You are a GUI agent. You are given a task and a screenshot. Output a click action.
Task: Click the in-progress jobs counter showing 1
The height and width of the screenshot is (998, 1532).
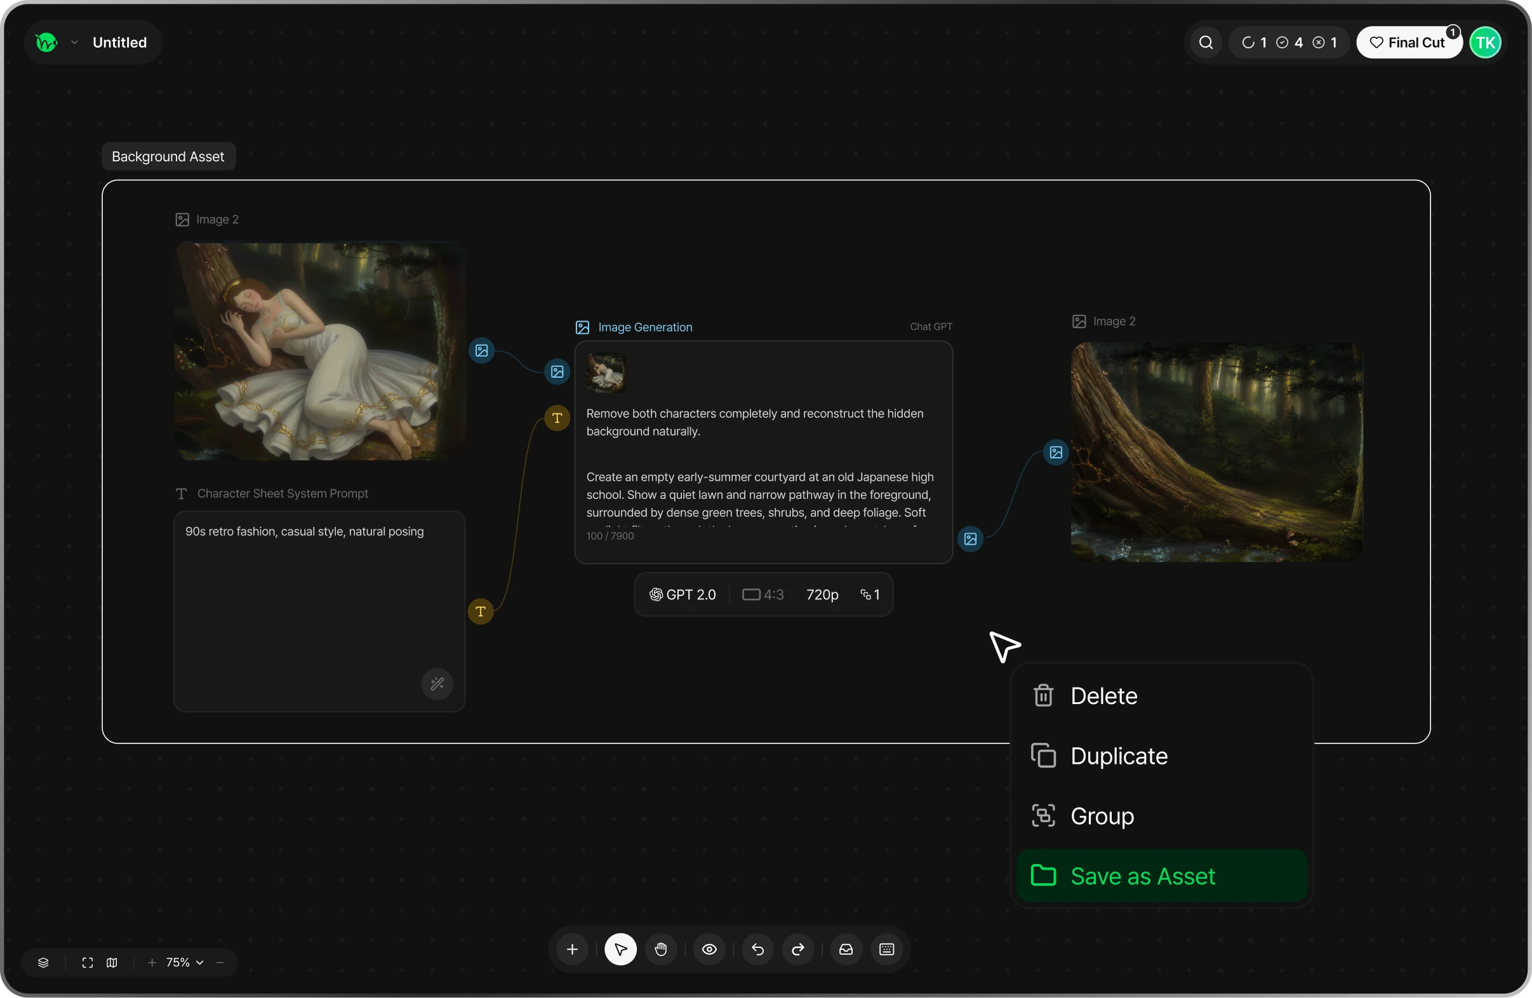click(1254, 43)
